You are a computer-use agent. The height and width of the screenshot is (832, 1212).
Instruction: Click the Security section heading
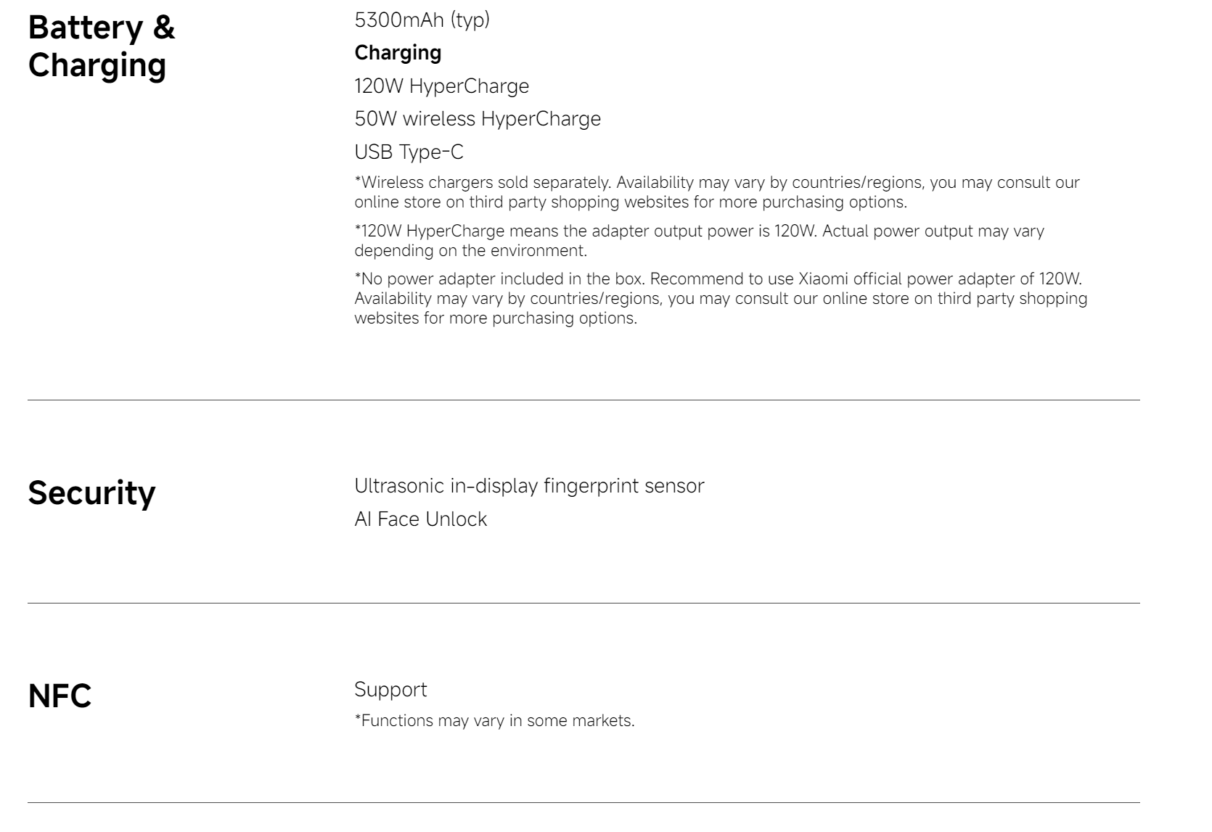click(91, 493)
